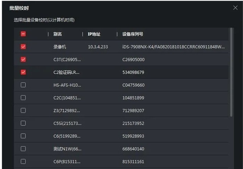This screenshot has height=169, width=243.
Task: Uncheck the C3T(C26905 device checkbox
Action: (23, 59)
